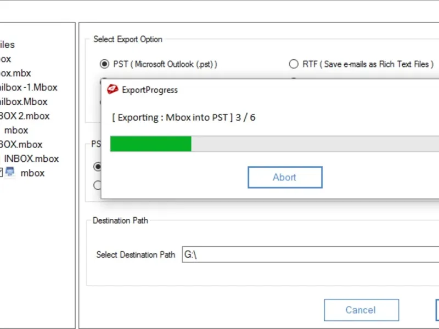
Task: Select the tree entry ending in .mbx
Action: [15, 73]
